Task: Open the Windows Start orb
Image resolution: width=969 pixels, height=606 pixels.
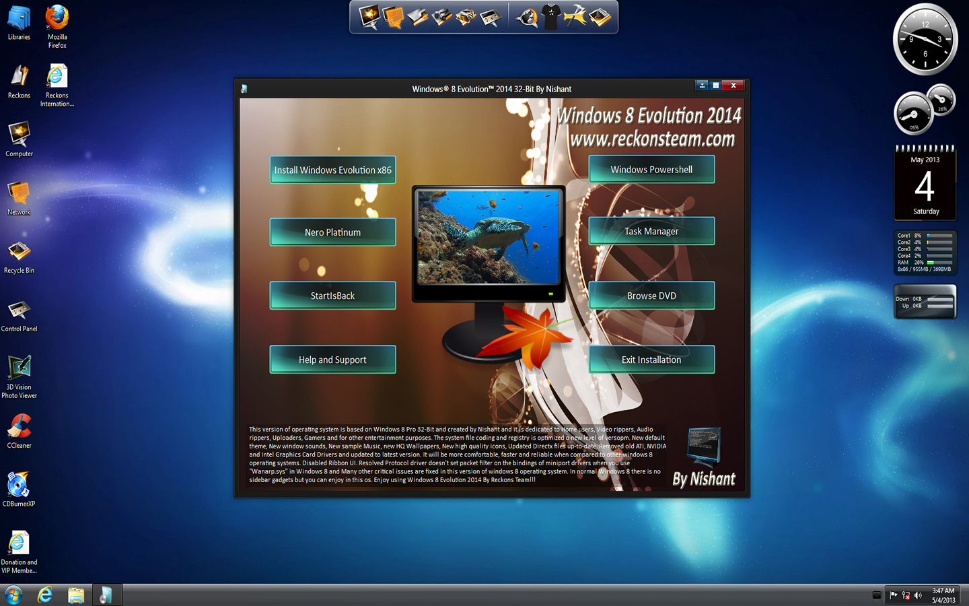Action: (x=13, y=595)
